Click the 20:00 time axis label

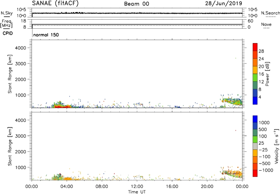click(207, 187)
